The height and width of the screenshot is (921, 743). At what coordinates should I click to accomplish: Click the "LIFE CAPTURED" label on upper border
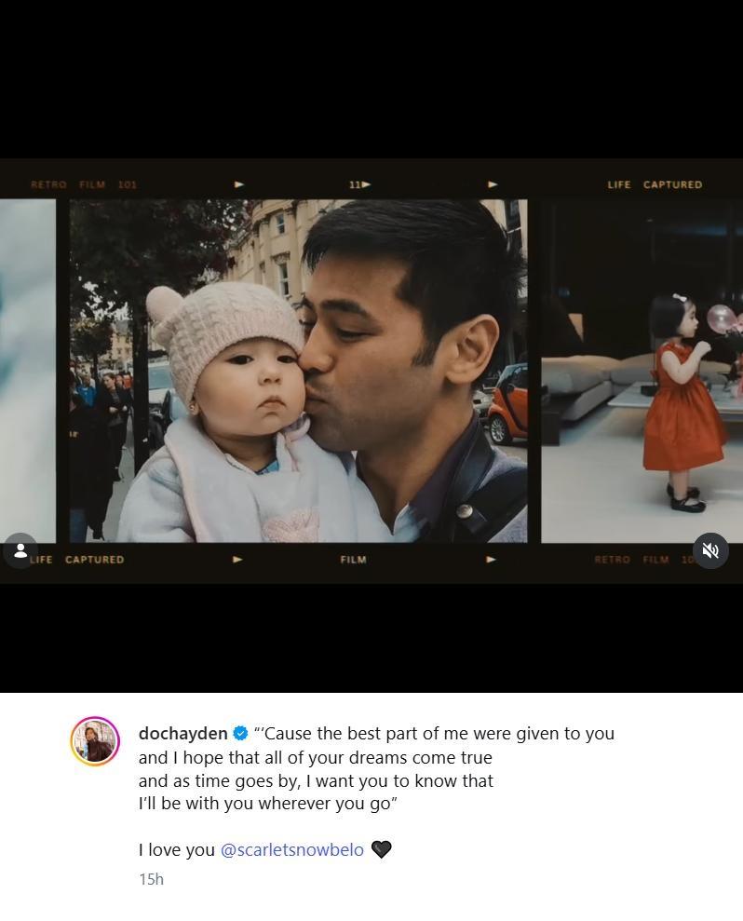[x=655, y=184]
